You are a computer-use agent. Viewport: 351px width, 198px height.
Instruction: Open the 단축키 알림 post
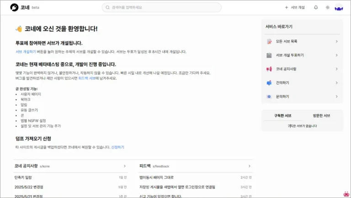click(23, 178)
